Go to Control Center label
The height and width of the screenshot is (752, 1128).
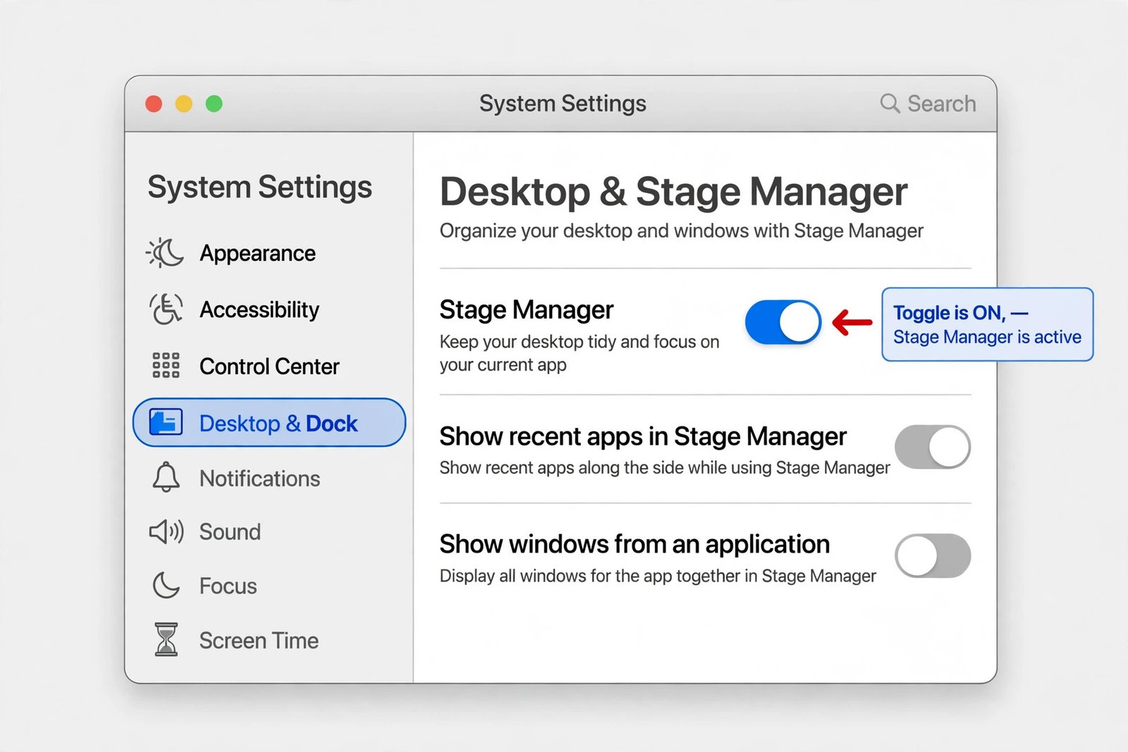point(269,366)
